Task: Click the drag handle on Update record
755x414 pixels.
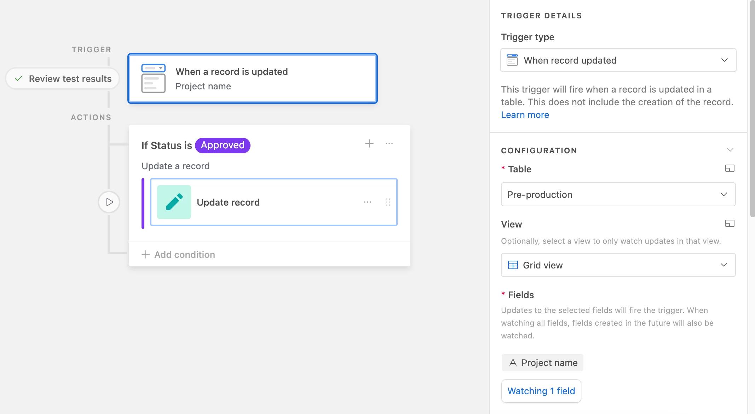Action: click(x=388, y=202)
